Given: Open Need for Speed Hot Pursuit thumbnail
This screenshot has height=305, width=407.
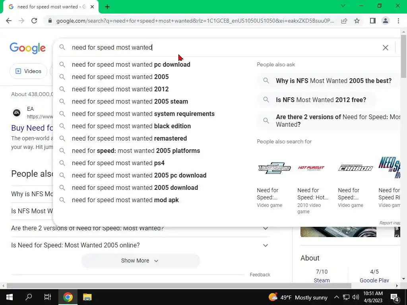Looking at the screenshot, I should tap(311, 168).
